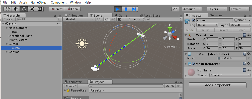The height and width of the screenshot is (99, 252).
Task: Toggle Pivot/Center handle mode
Action: click(x=57, y=9)
